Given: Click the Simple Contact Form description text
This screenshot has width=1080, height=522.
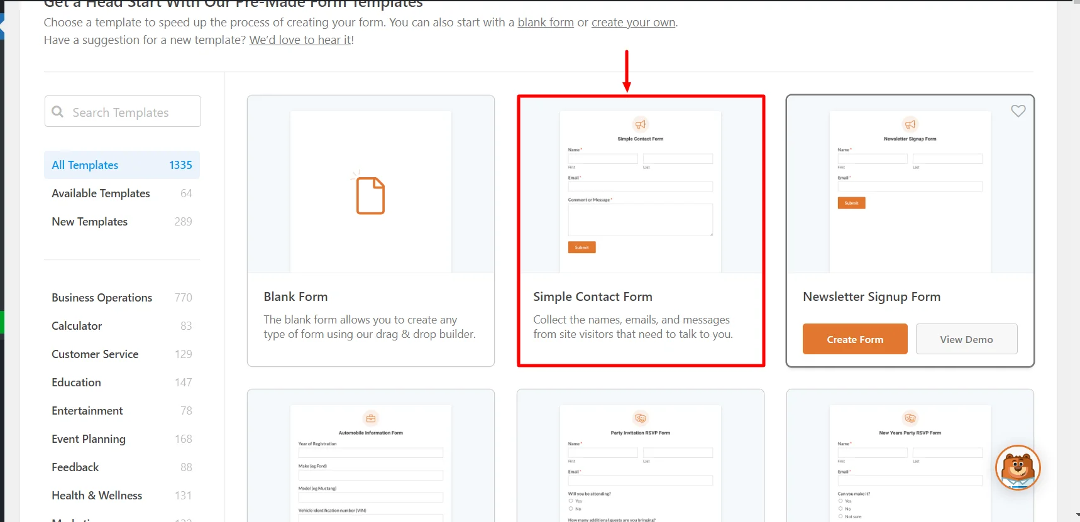Looking at the screenshot, I should [x=633, y=327].
